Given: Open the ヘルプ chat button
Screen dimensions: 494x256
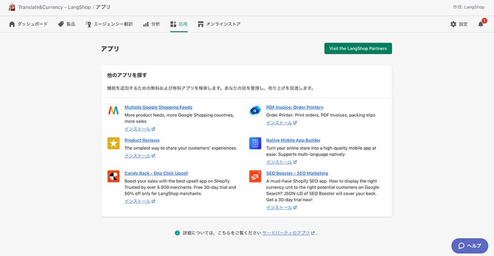Looking at the screenshot, I should pos(469,245).
